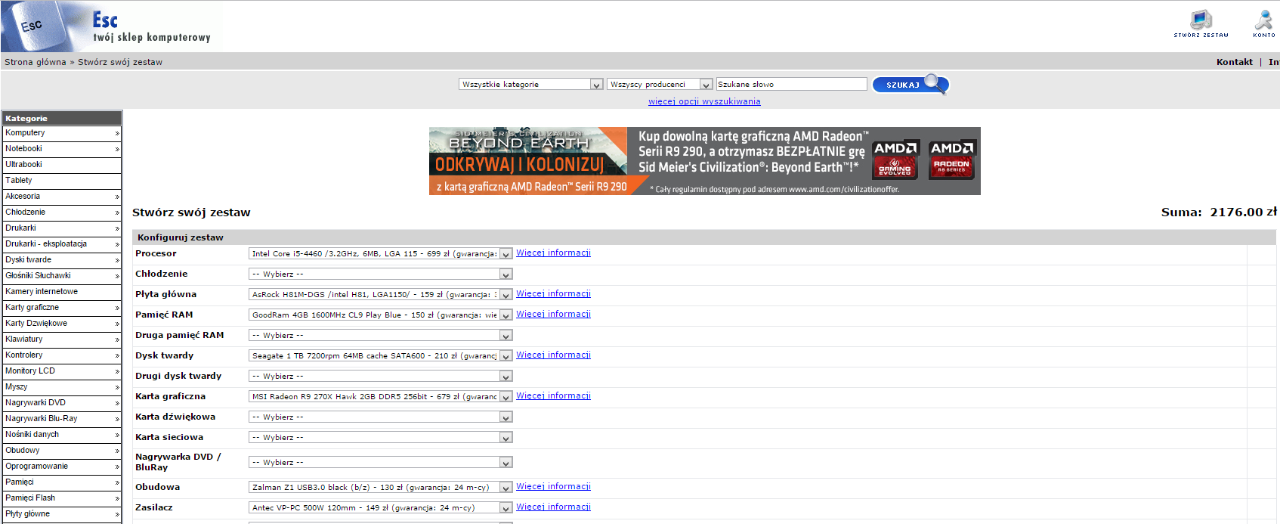This screenshot has width=1280, height=524.
Task: Open Pamięci category
Action: (61, 482)
